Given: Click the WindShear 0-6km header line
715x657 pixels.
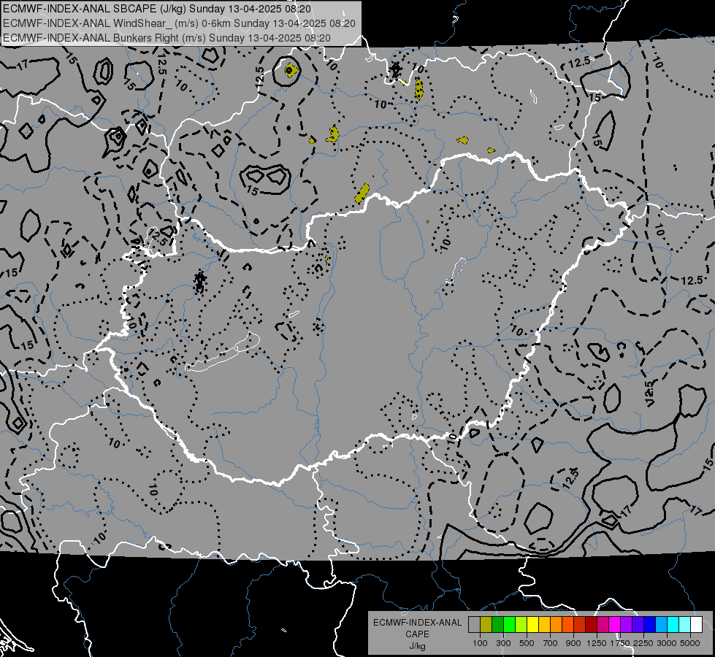Looking at the screenshot, I should (179, 23).
